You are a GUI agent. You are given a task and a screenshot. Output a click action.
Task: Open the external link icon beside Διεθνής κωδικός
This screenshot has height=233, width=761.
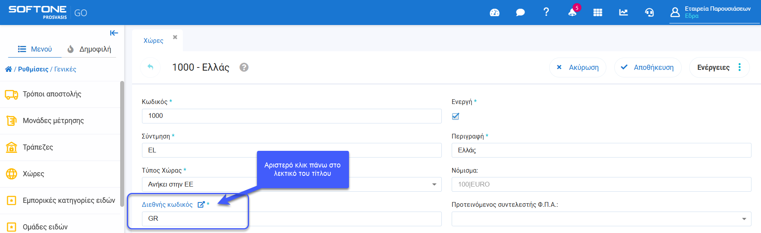coord(201,204)
